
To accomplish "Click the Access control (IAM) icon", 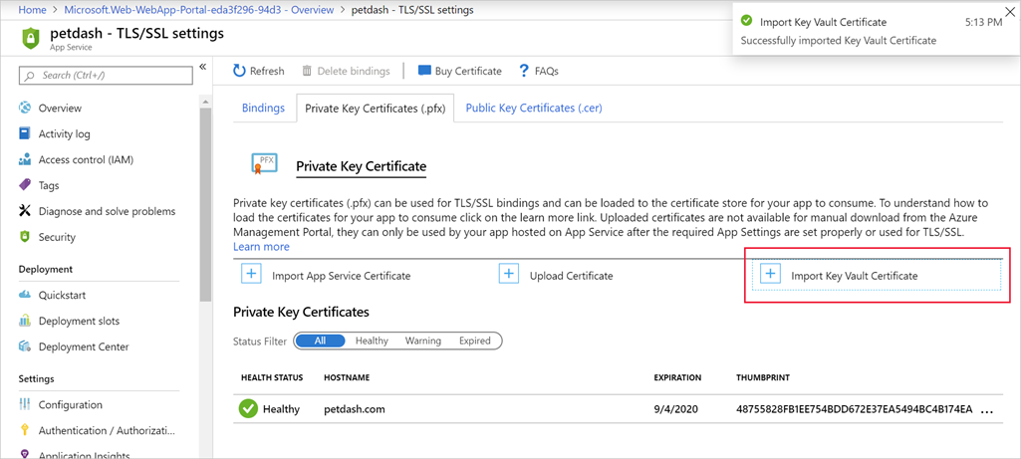I will [25, 159].
